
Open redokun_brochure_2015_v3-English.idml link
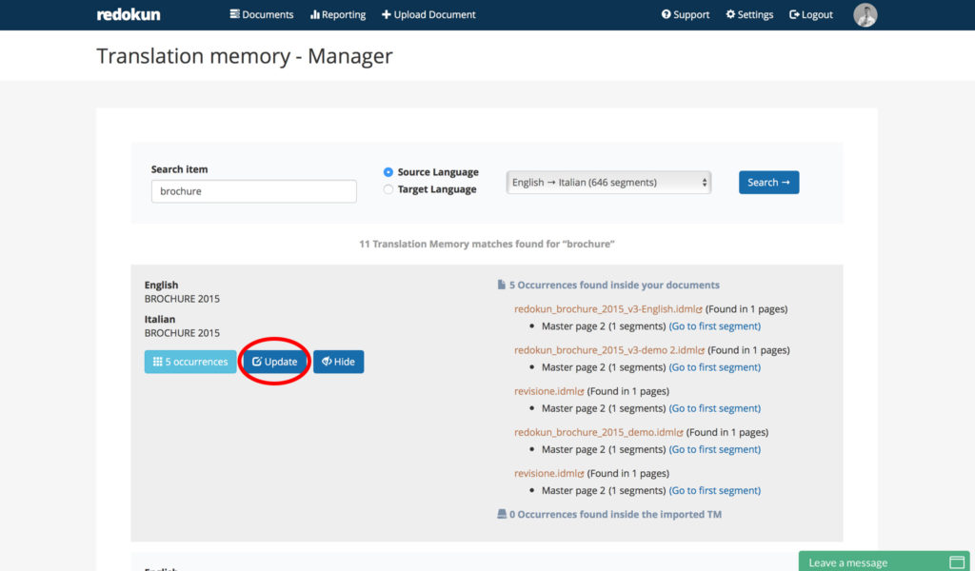[x=608, y=308]
